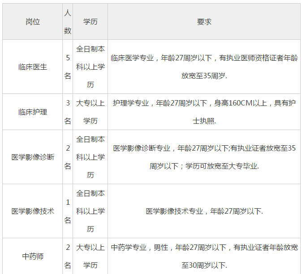Viewport: 302px width, 274px height.
Task: Select 临床护理 row's 大专以上学历 cell
Action: tap(90, 112)
